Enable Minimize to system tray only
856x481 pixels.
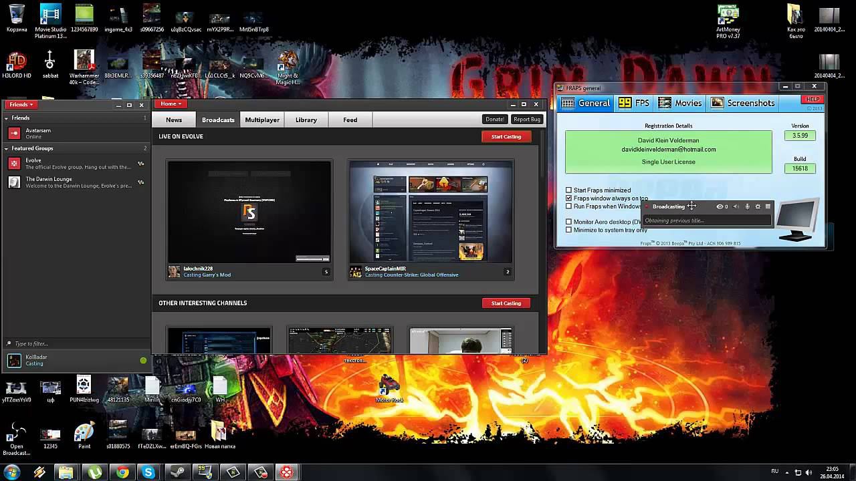pos(569,230)
